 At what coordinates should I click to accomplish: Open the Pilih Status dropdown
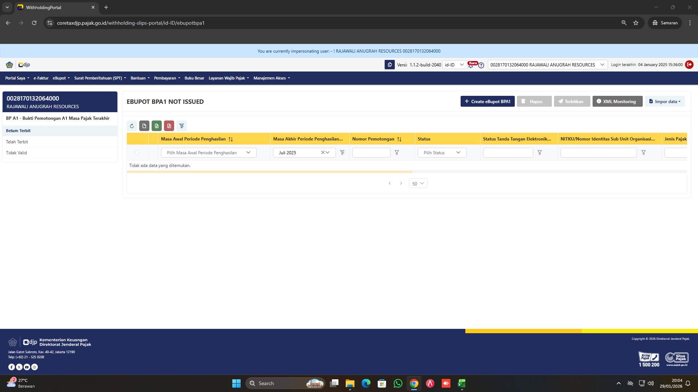[441, 152]
